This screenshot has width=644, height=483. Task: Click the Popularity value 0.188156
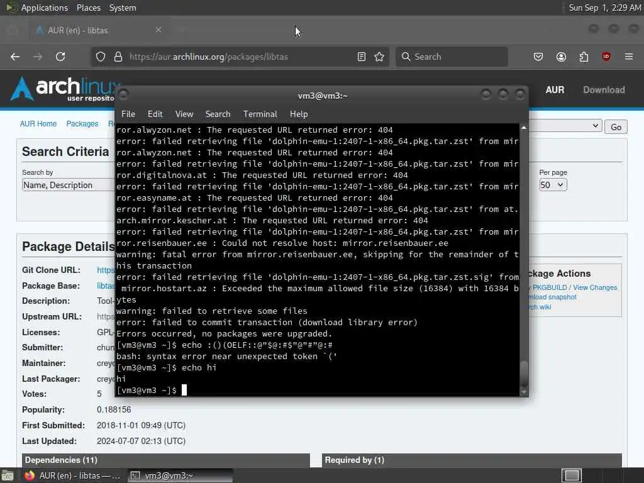point(114,410)
